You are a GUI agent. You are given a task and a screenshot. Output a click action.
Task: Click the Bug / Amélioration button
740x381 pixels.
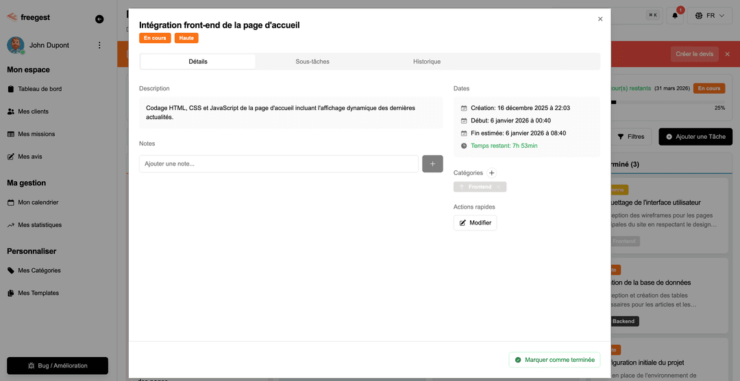(58, 365)
